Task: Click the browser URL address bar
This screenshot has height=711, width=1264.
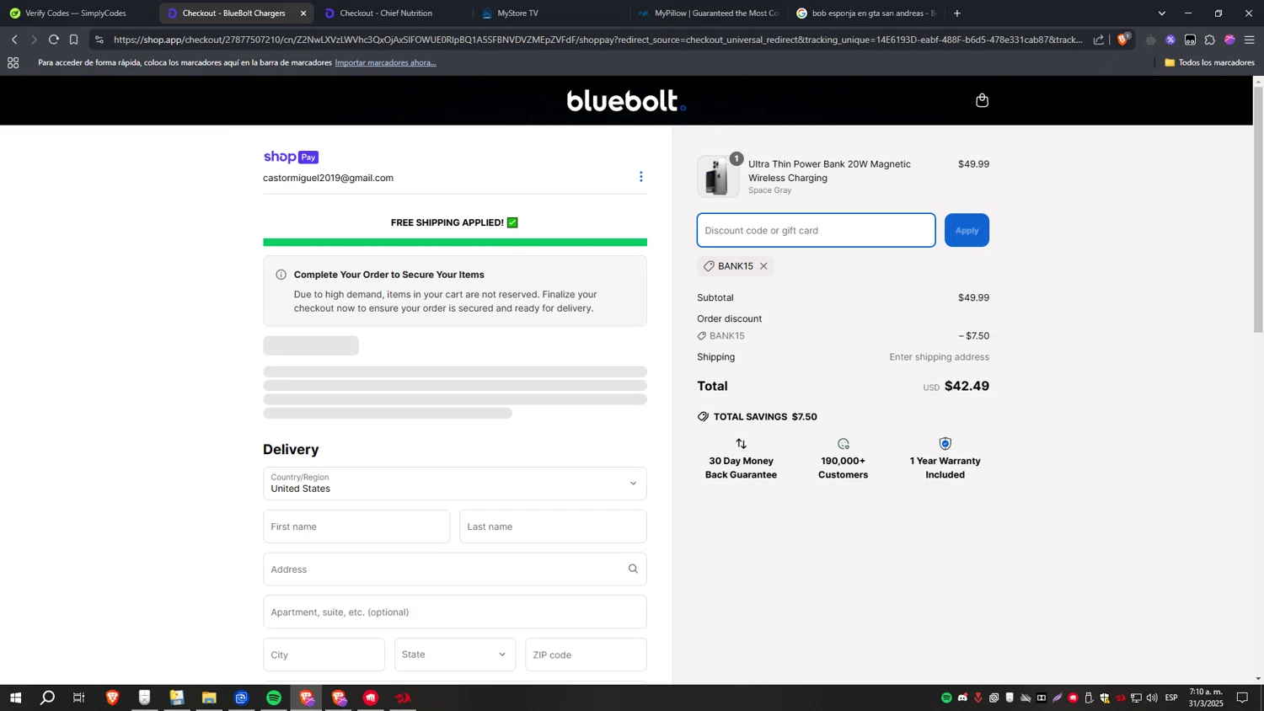Action: (597, 40)
